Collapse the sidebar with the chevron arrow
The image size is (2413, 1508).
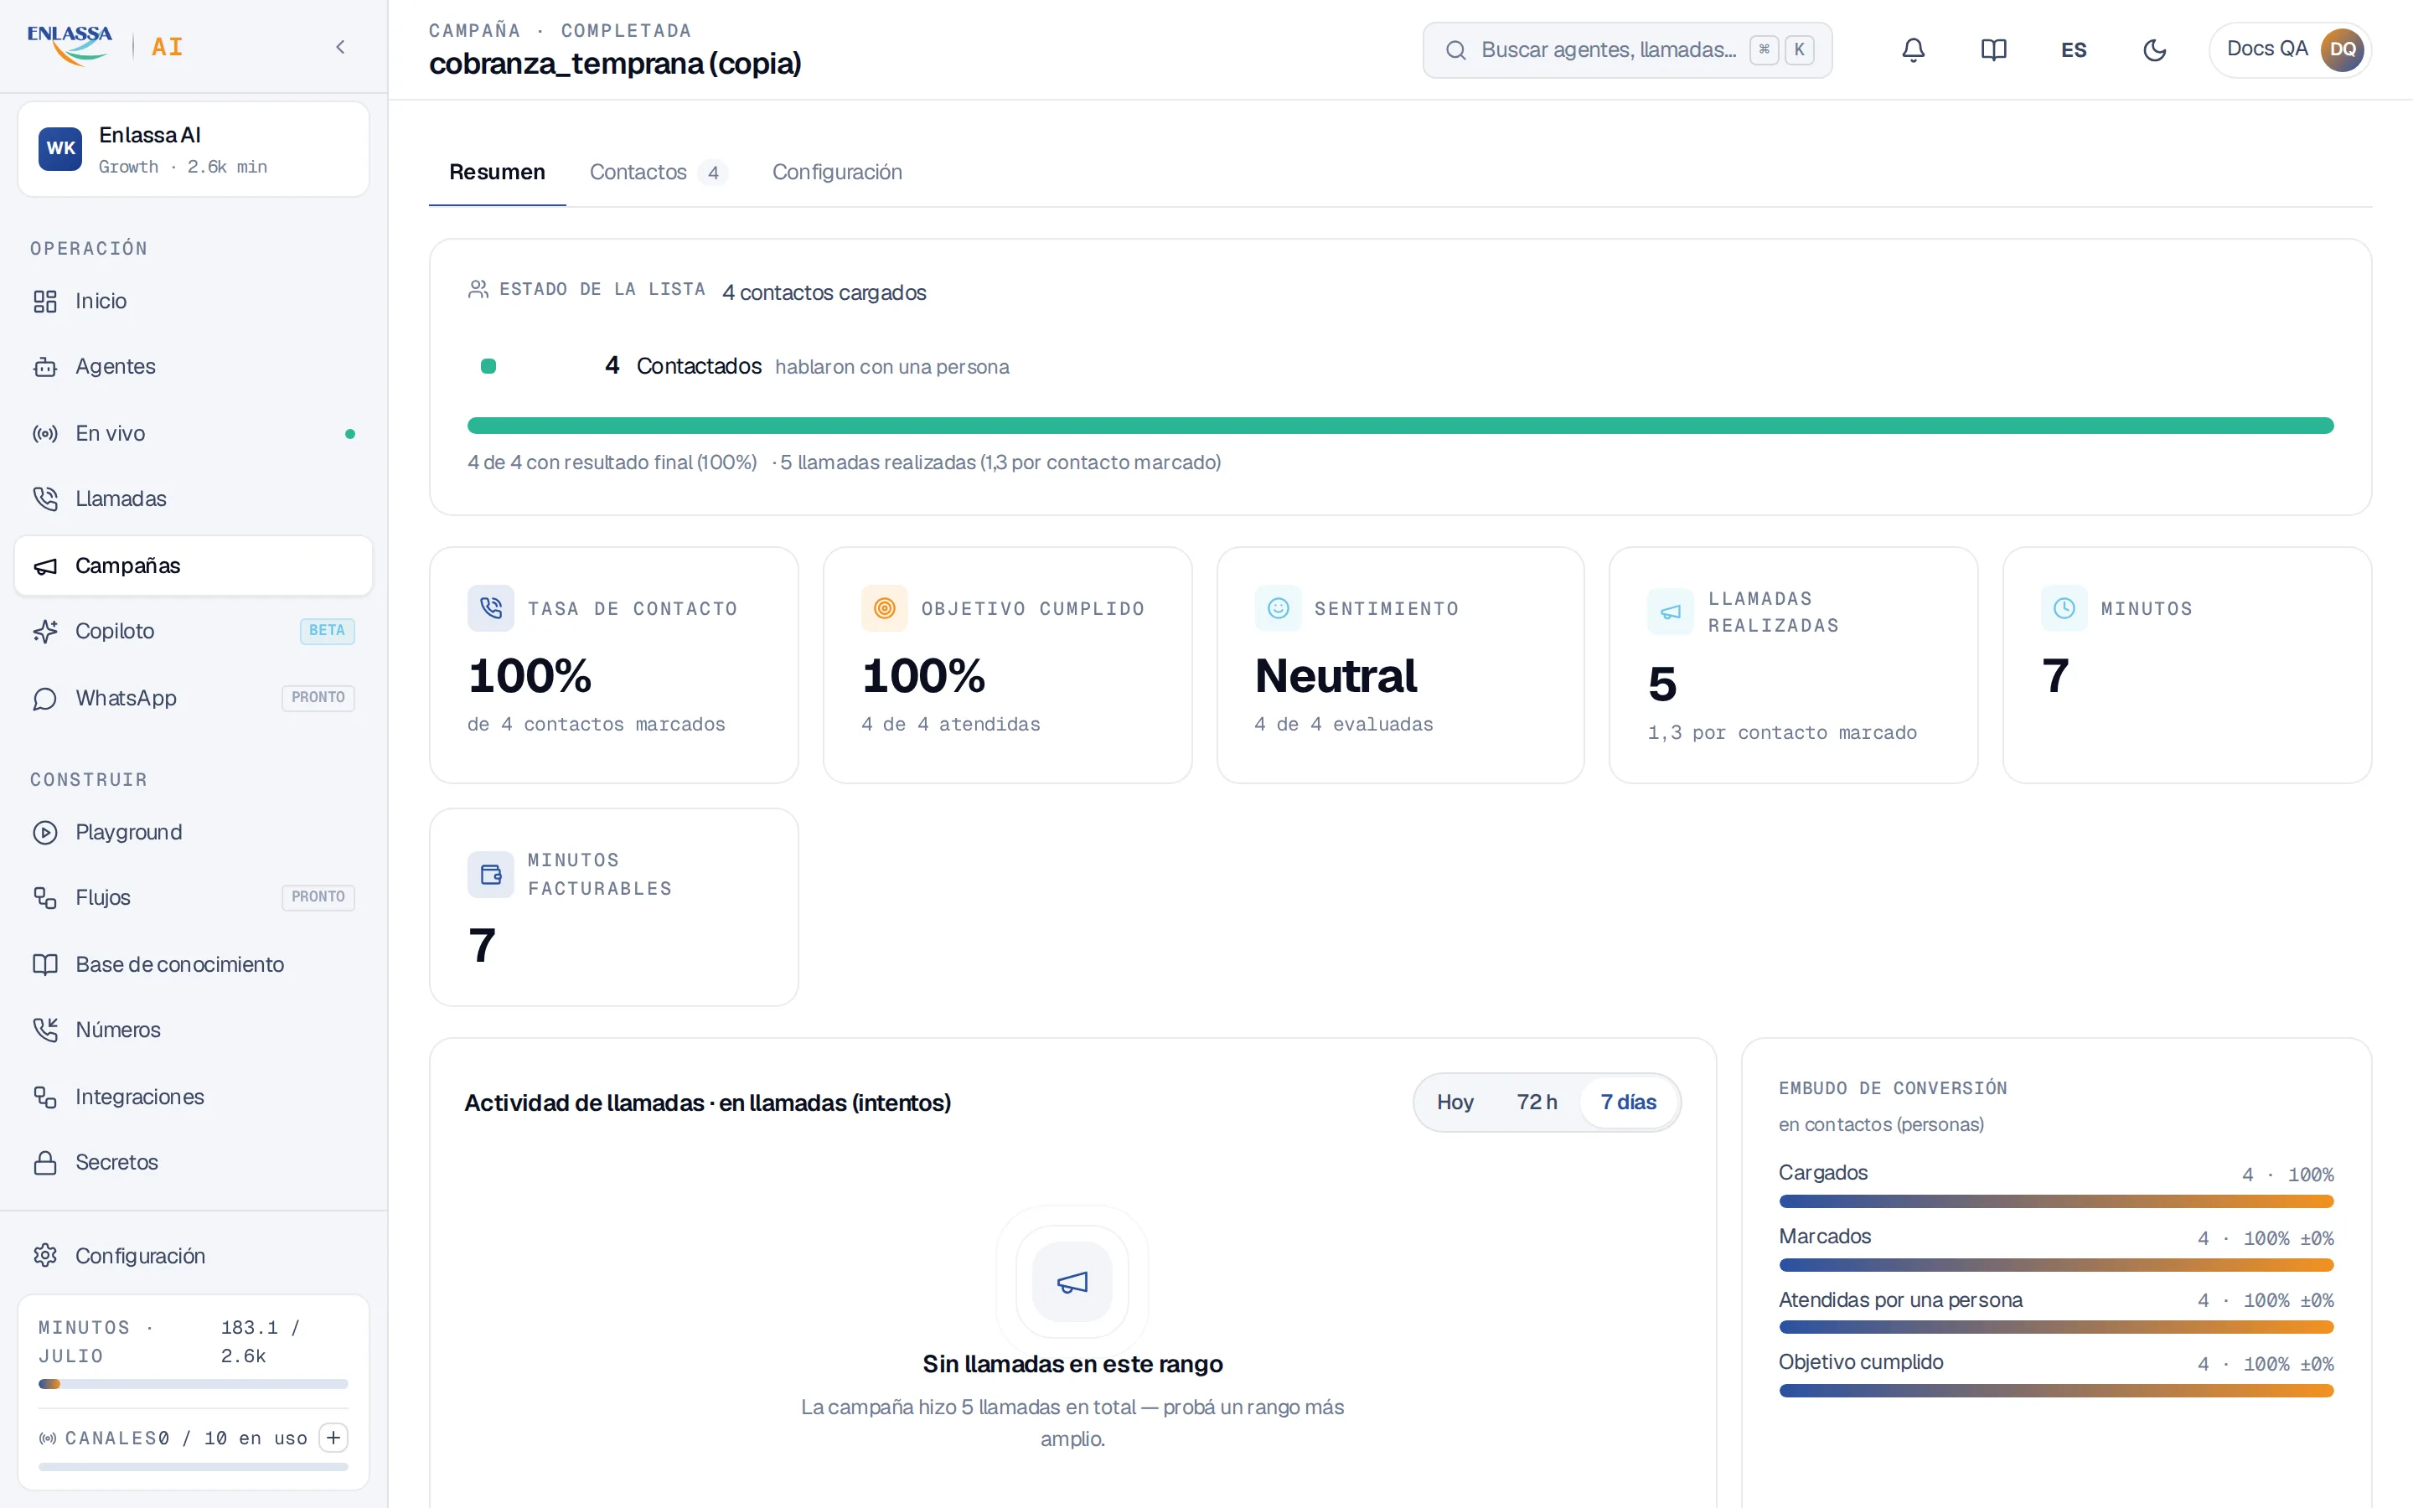(340, 47)
